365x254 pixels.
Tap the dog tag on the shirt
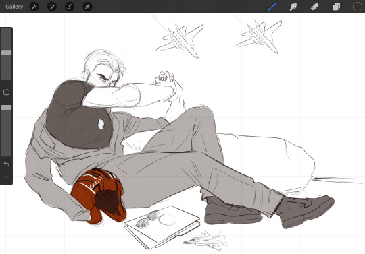(x=101, y=124)
